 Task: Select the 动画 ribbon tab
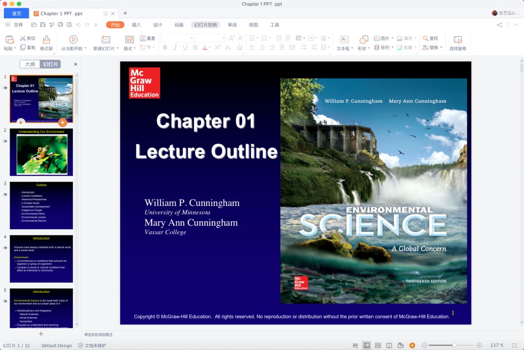click(179, 25)
